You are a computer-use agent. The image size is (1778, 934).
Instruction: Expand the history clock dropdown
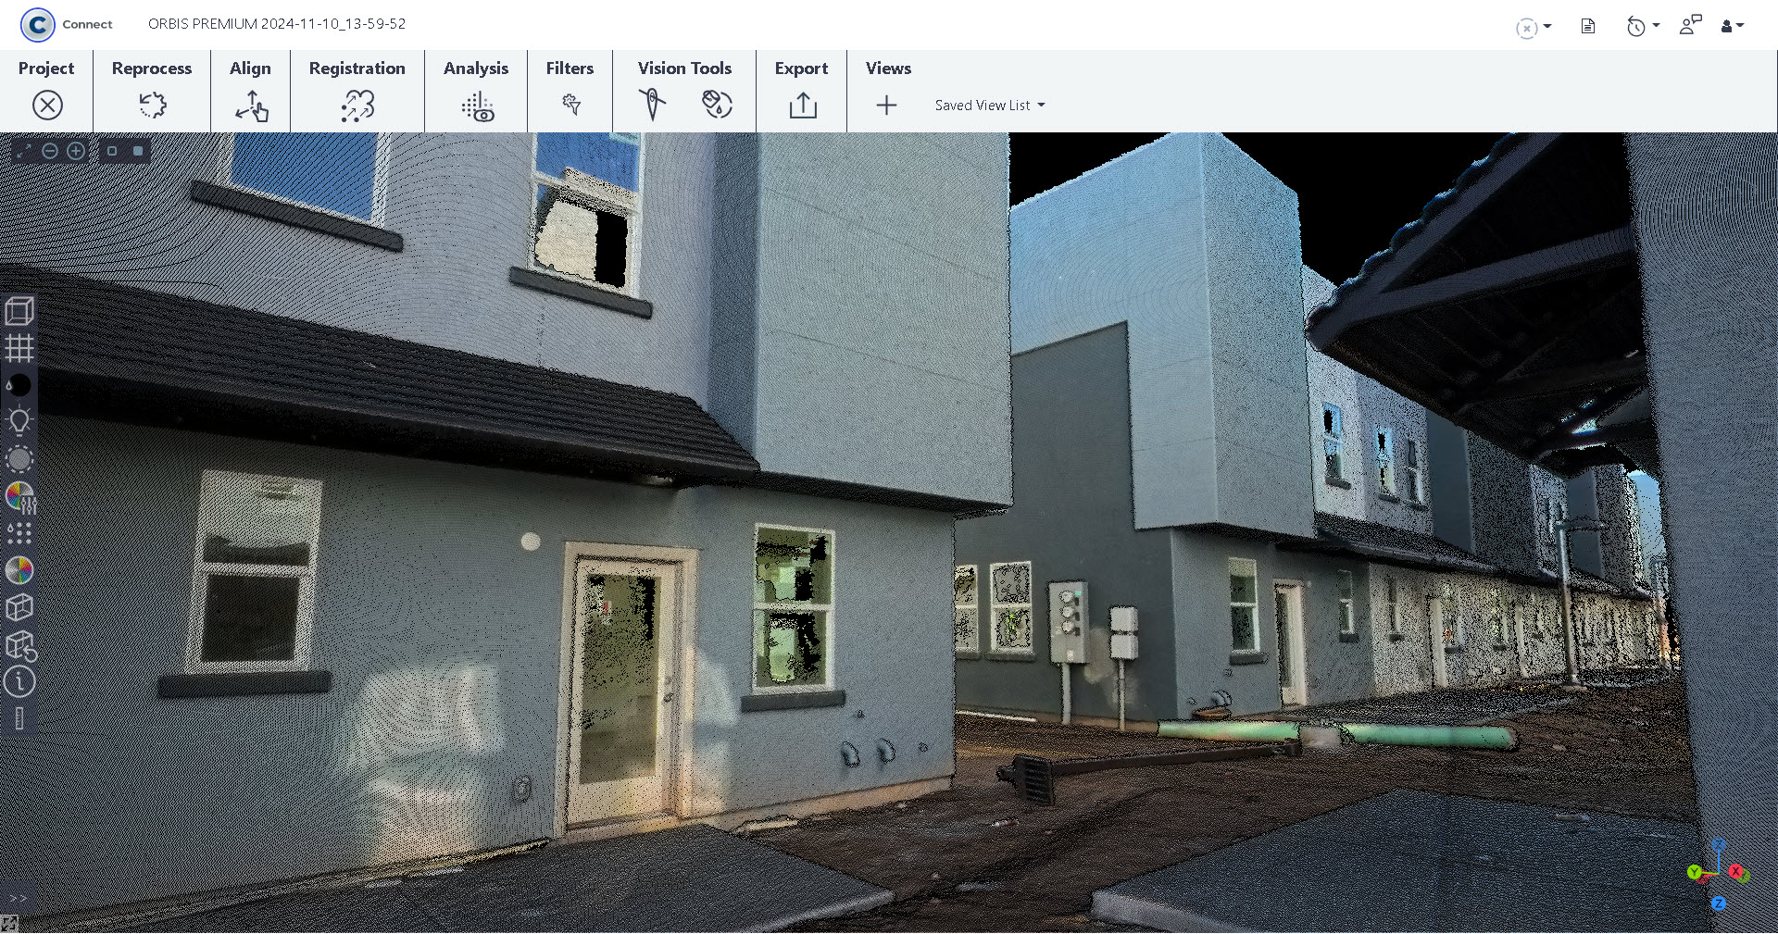coord(1644,26)
